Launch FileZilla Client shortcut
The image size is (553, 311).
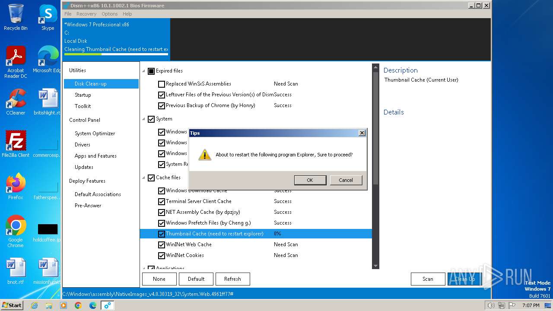[16, 144]
